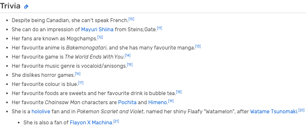Screen dimensions: 306x126
Task: Follow the Himeno link
Action: tap(158, 102)
